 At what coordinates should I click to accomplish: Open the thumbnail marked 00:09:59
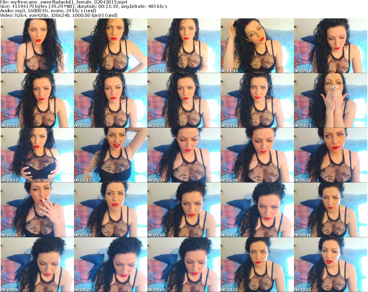click(184, 265)
